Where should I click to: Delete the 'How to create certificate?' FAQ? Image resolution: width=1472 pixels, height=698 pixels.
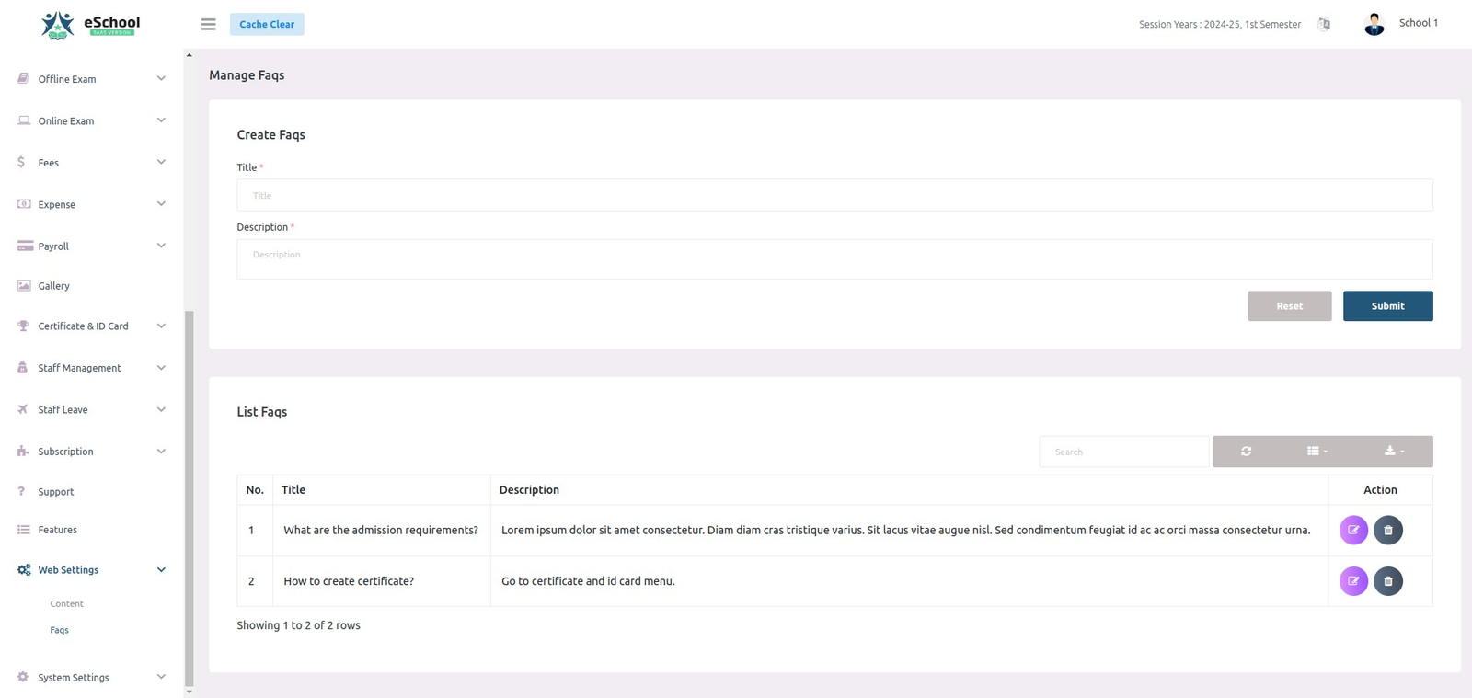[1387, 581]
